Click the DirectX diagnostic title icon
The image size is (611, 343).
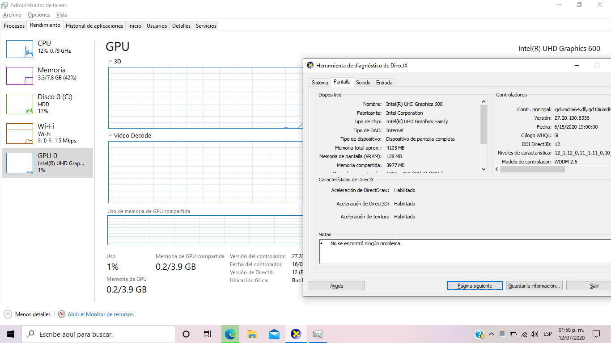click(x=310, y=65)
